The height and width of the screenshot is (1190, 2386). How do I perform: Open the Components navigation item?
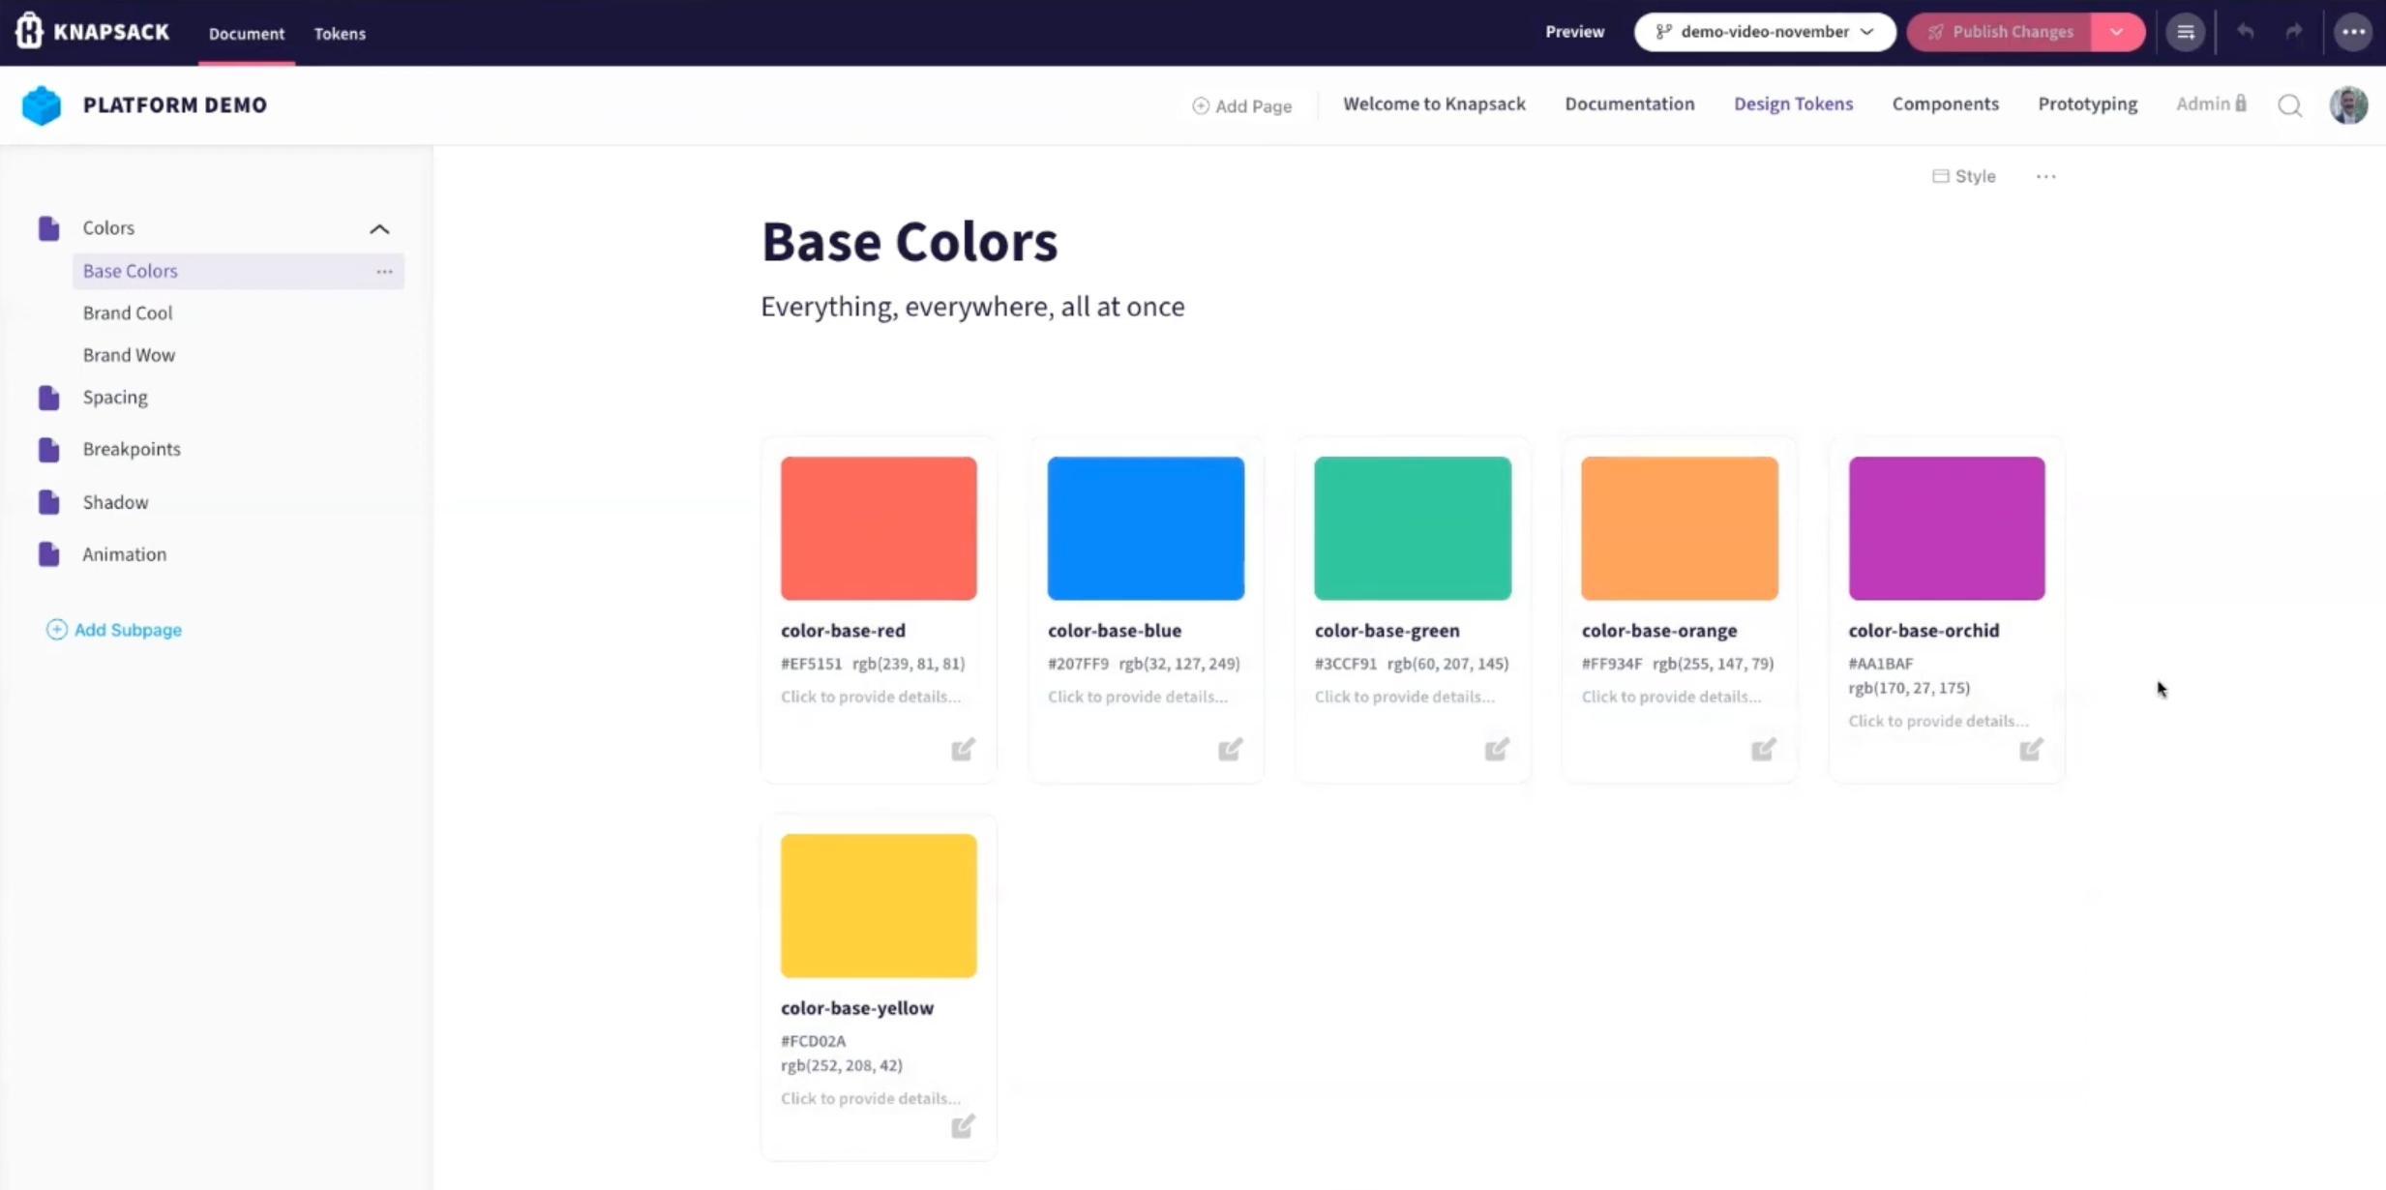[1945, 104]
